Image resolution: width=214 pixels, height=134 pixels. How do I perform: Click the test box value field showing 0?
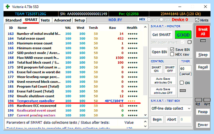[185, 119]
